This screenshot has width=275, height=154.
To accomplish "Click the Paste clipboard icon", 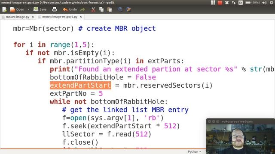I will tap(110, 9).
